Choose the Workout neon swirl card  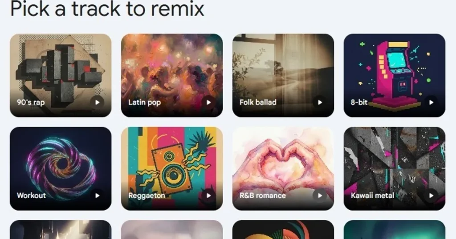coord(61,168)
